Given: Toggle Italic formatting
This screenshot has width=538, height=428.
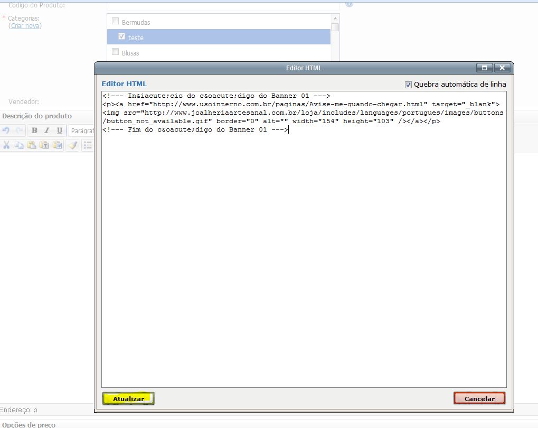Looking at the screenshot, I should click(46, 131).
